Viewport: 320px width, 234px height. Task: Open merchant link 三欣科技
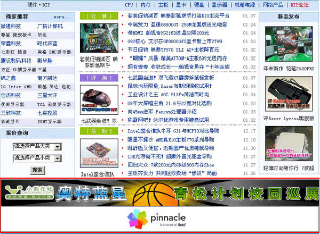tap(11, 113)
